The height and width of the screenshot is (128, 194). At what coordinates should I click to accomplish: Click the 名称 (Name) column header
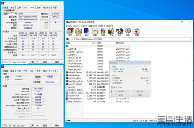coord(75,43)
